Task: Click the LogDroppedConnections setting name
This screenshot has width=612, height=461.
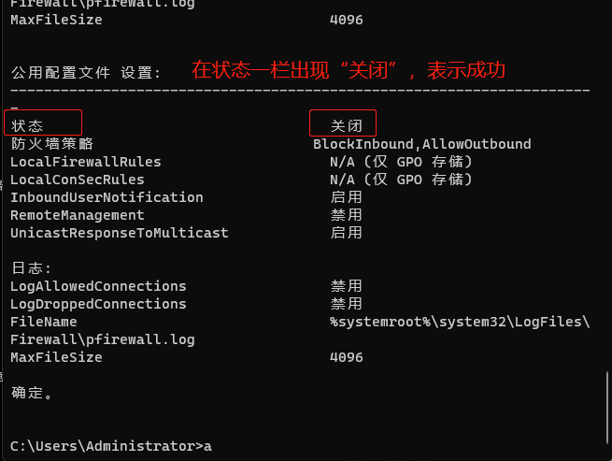Action: 98,304
